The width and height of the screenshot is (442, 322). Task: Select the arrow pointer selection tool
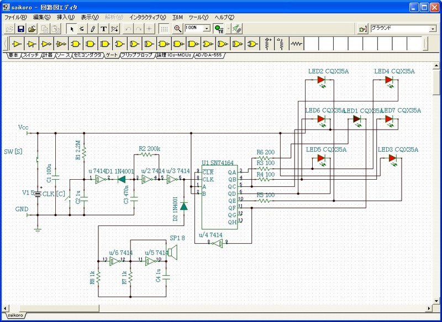coord(71,29)
